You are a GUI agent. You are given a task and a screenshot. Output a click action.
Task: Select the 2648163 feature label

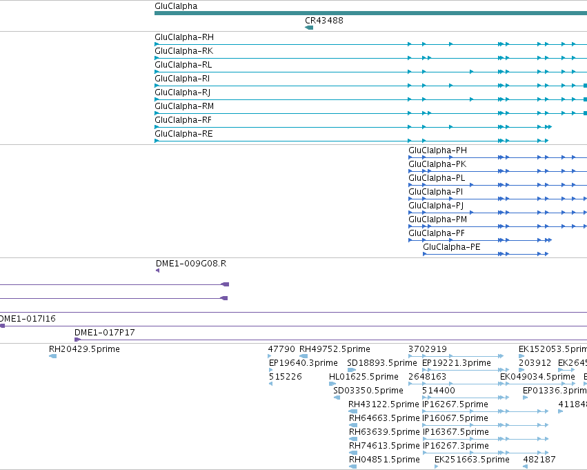(427, 377)
